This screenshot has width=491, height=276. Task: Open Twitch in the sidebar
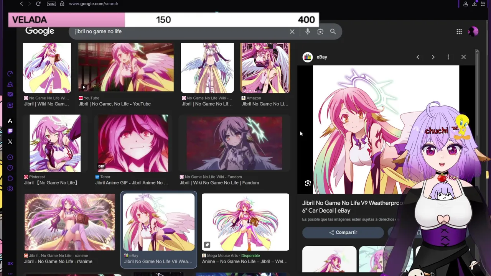coord(10,131)
